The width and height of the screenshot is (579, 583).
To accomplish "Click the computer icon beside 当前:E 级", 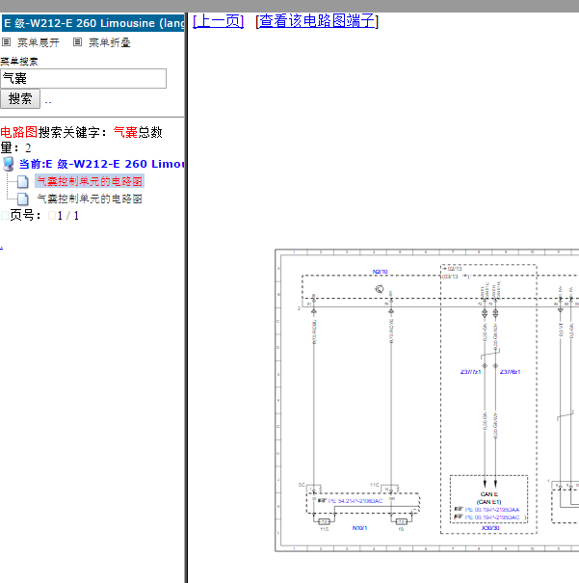I will tap(8, 164).
